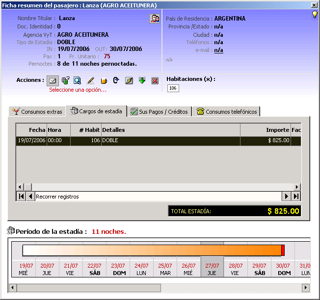Click the 27/07 JUE day in timeline
The width and height of the screenshot is (320, 300).
[212, 269]
